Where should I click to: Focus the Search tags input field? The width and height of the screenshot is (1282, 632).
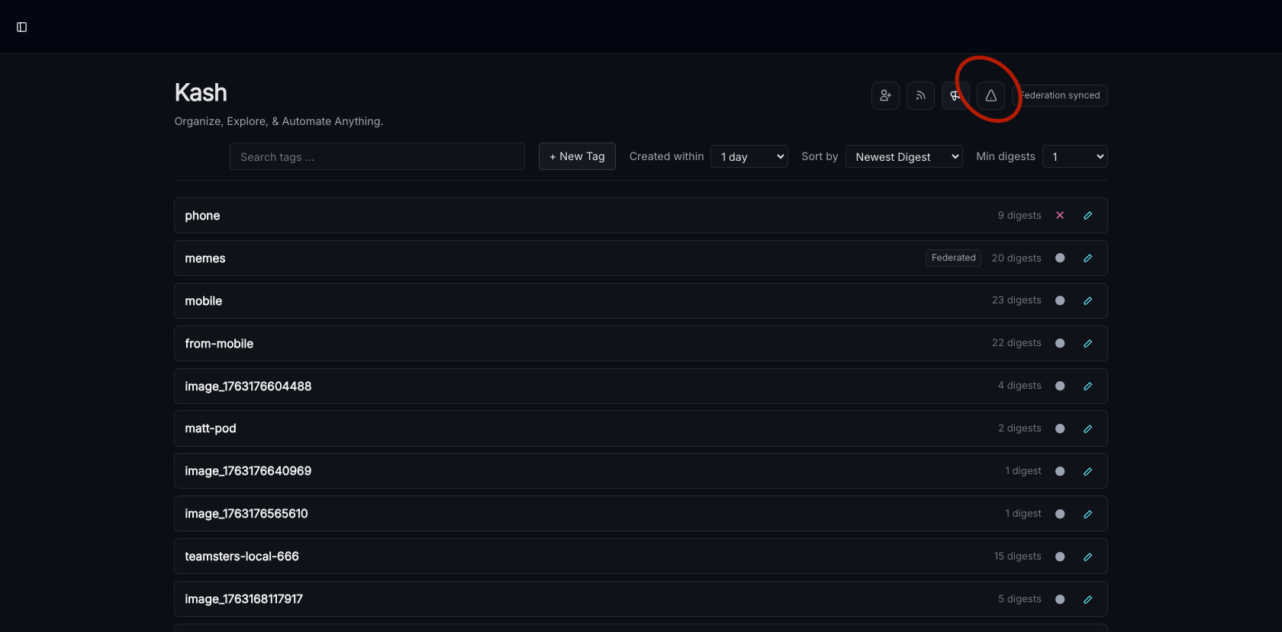(x=377, y=157)
